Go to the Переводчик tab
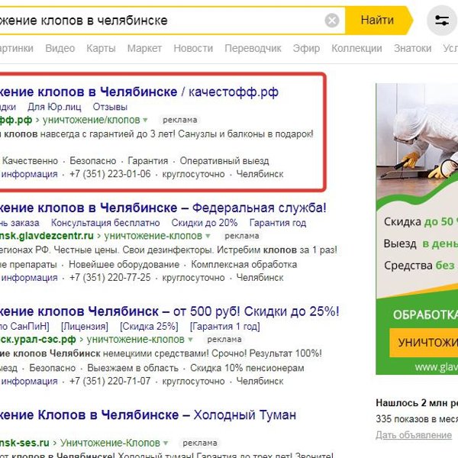458x458 pixels. 253,48
